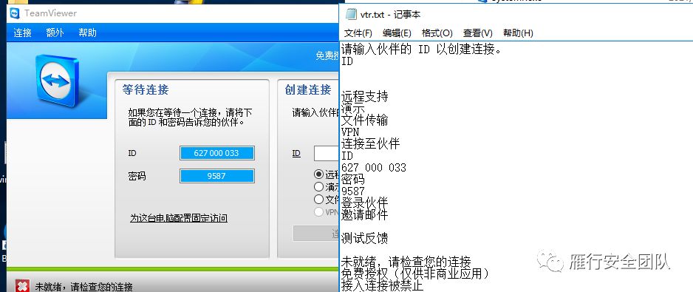Open the 额外 menu in TeamViewer

(x=55, y=33)
